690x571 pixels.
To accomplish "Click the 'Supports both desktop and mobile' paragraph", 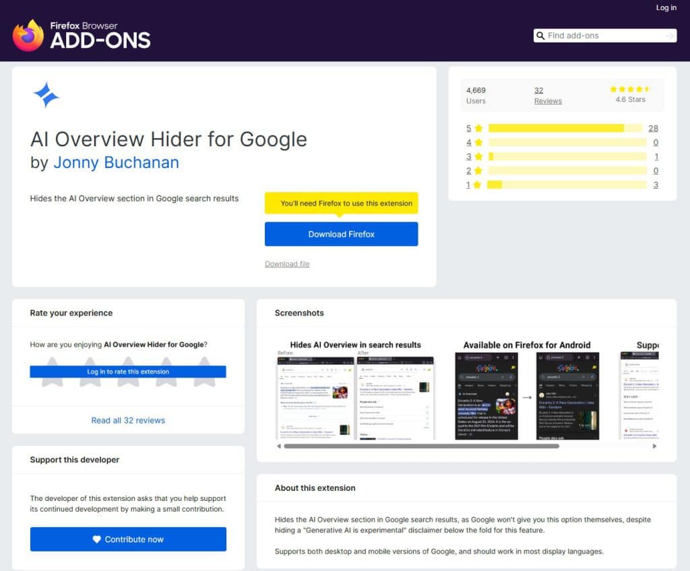I will tap(439, 551).
